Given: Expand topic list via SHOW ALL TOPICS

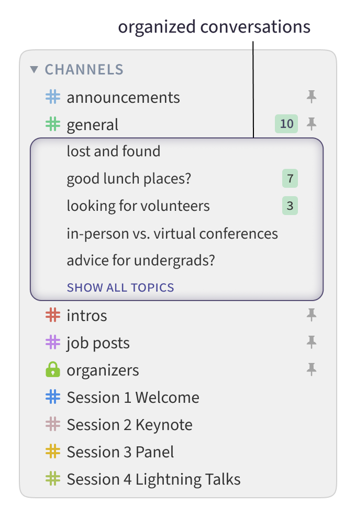Looking at the screenshot, I should [120, 287].
